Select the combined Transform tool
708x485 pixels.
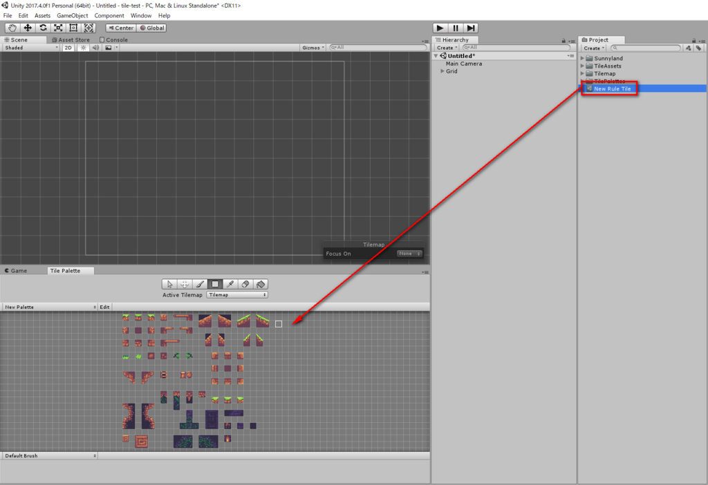click(x=89, y=28)
